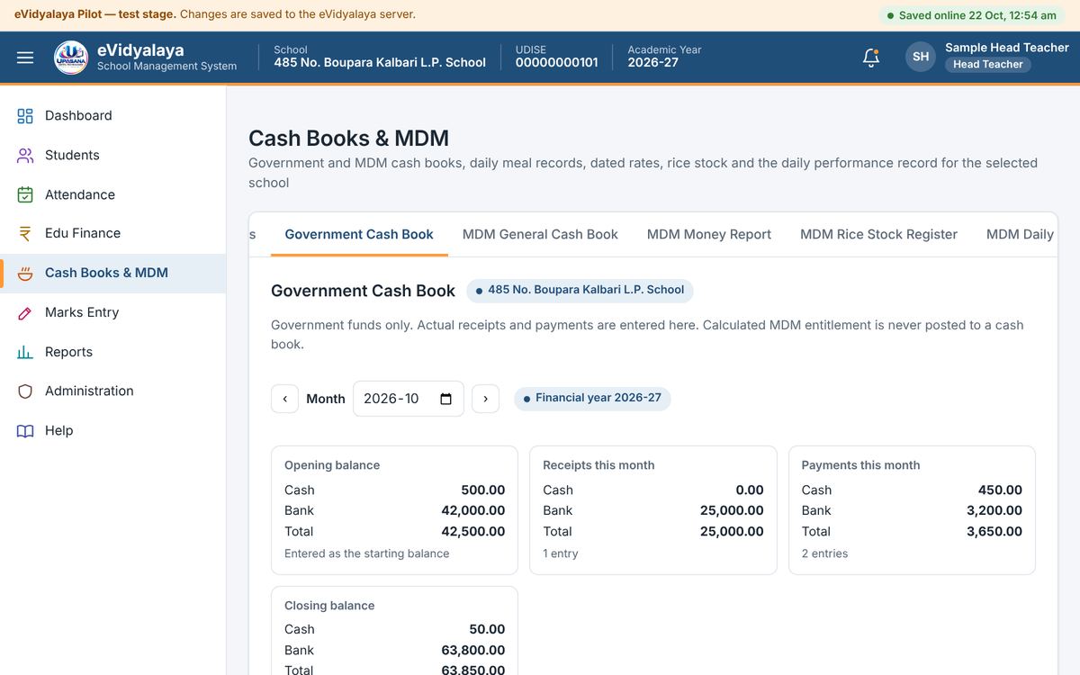Open Reports in the sidebar
The width and height of the screenshot is (1080, 675).
(x=112, y=352)
